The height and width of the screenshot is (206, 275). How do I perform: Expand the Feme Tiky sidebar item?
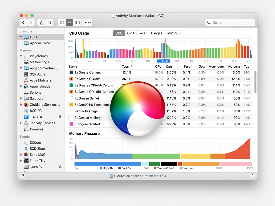point(21,161)
